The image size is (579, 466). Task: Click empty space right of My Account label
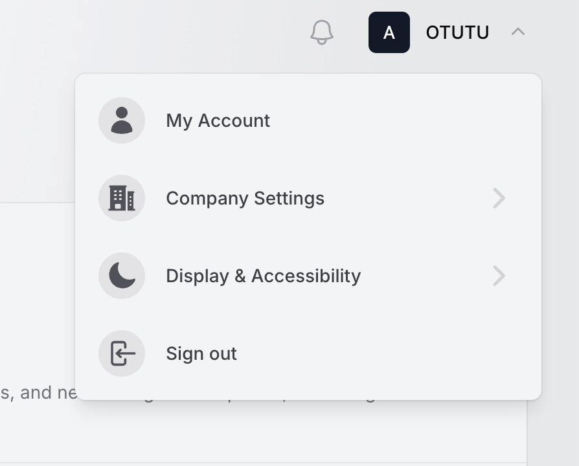[389, 121]
